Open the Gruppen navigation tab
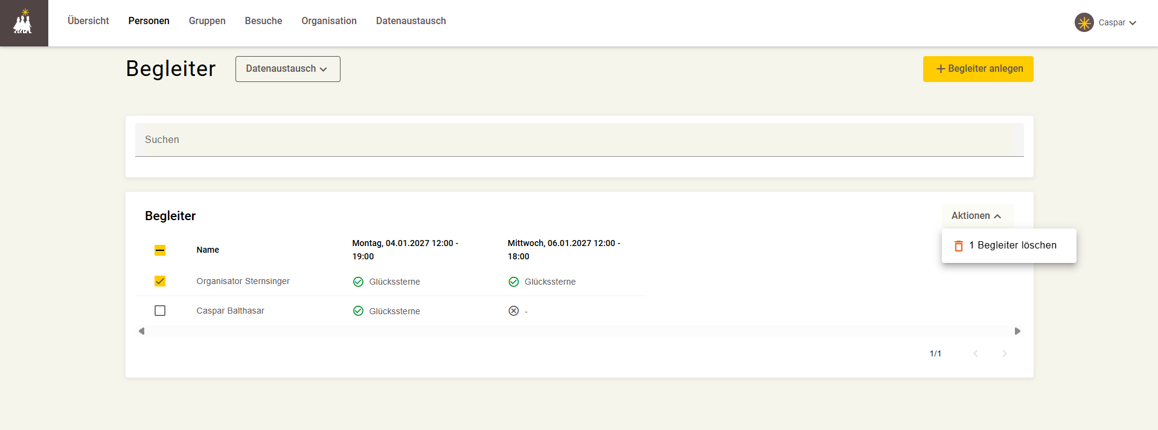This screenshot has width=1158, height=430. (x=207, y=21)
